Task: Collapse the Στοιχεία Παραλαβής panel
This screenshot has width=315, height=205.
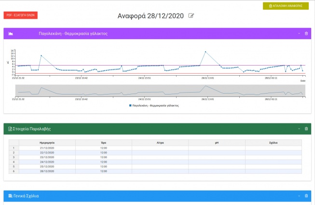Action: [x=299, y=129]
